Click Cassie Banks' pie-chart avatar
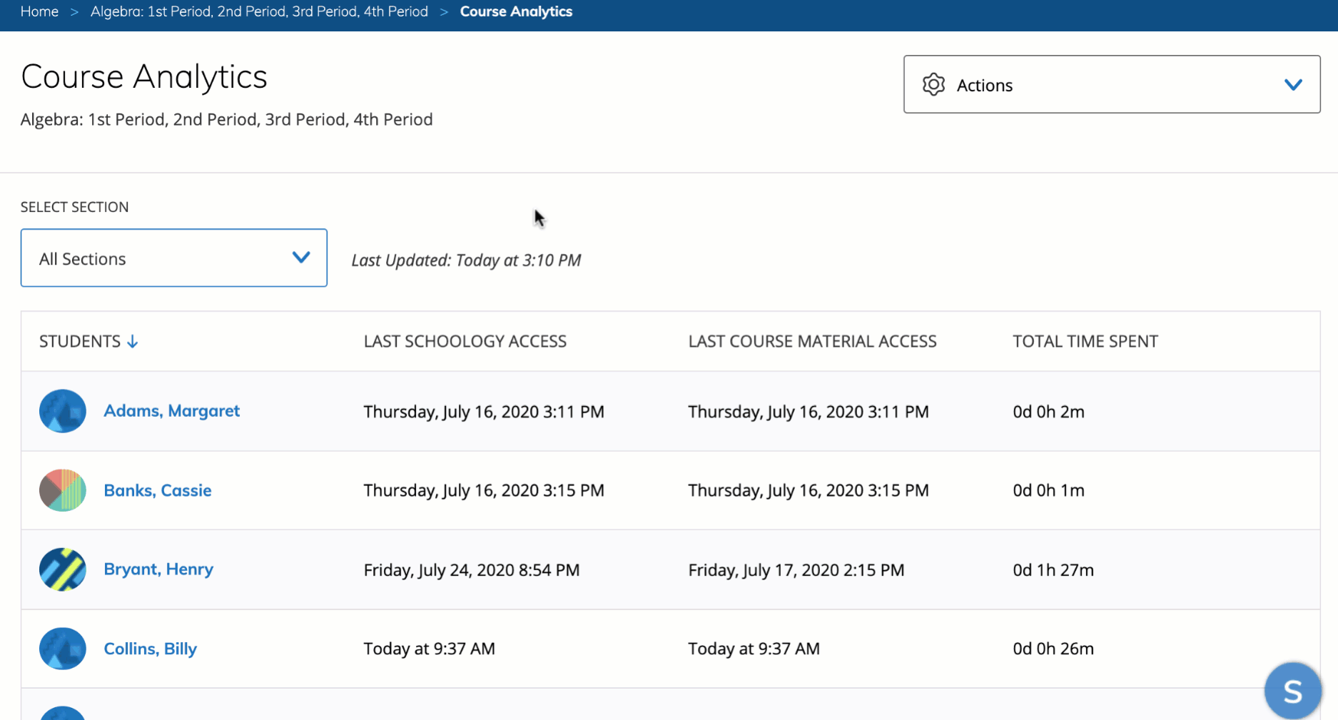 tap(63, 490)
